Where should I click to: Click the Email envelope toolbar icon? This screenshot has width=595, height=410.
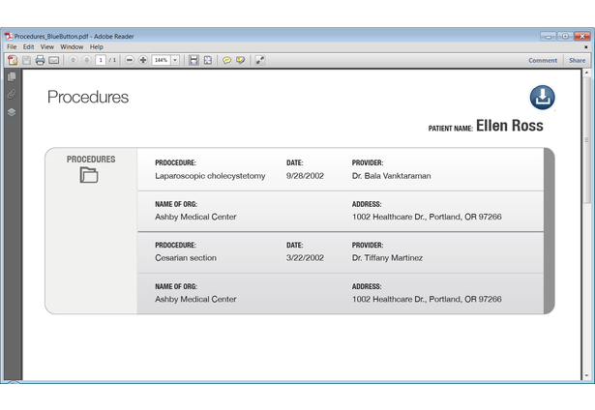(54, 60)
